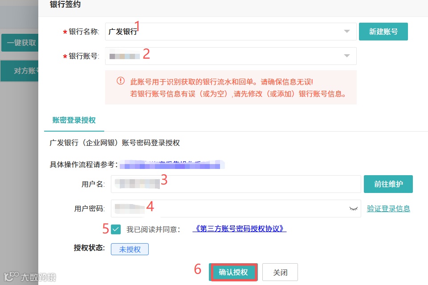Click into the 用户名 input field
The width and height of the screenshot is (428, 285).
[x=236, y=184]
